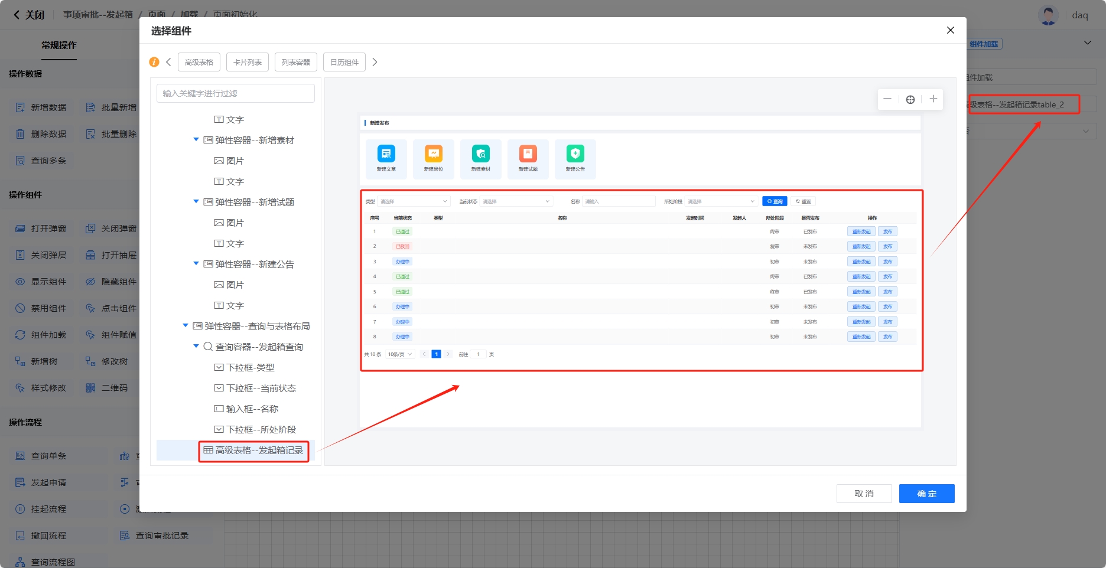Click the keyword filter input field

[x=235, y=93]
